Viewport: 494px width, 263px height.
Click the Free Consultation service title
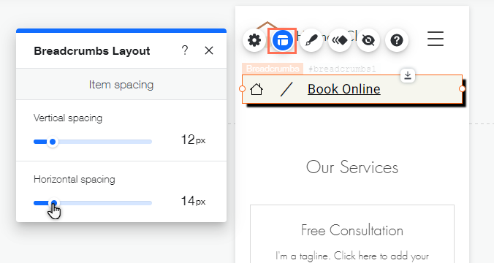click(352, 230)
